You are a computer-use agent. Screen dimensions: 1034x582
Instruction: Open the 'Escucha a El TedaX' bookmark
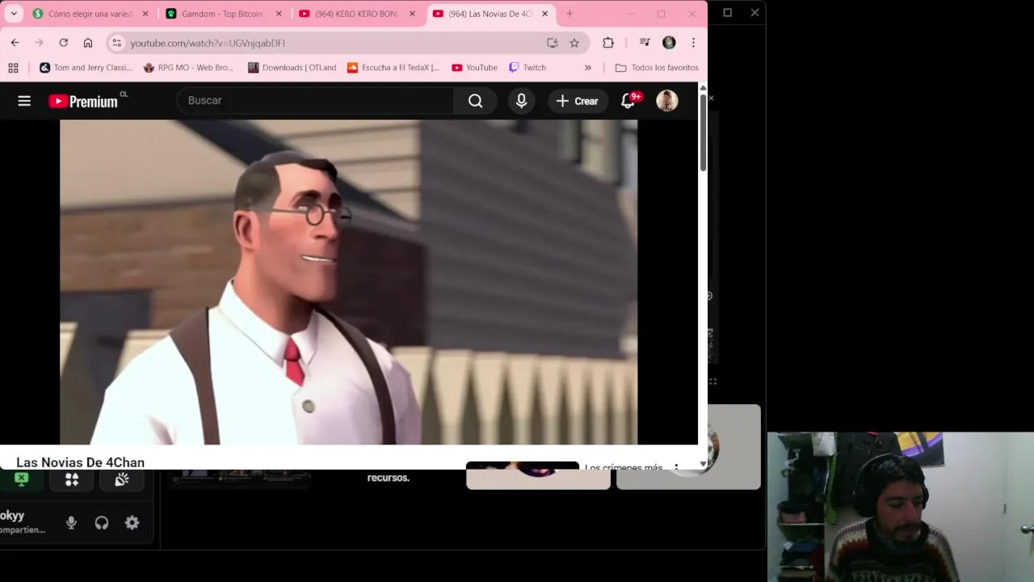tap(393, 68)
